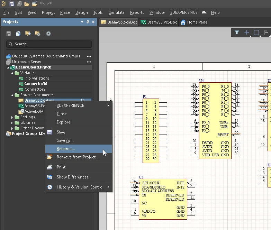271x230 pixels.
Task: Select Project Group 1 entry
Action: pyautogui.click(x=28, y=134)
